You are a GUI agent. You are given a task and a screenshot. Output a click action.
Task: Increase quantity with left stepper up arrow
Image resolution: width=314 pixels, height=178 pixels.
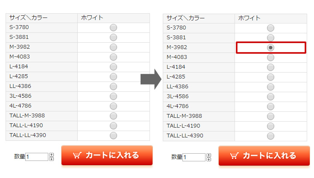[x=51, y=155]
